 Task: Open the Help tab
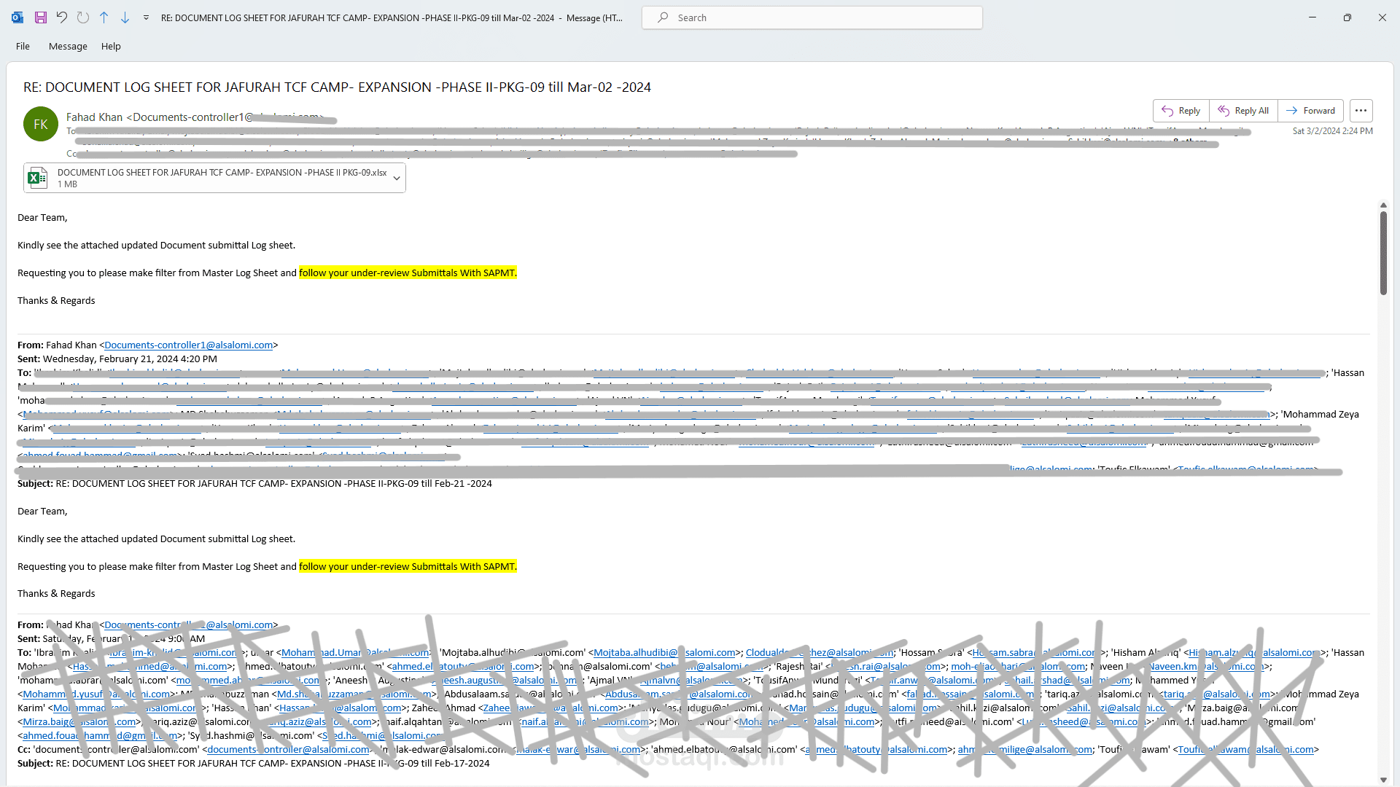pos(111,46)
